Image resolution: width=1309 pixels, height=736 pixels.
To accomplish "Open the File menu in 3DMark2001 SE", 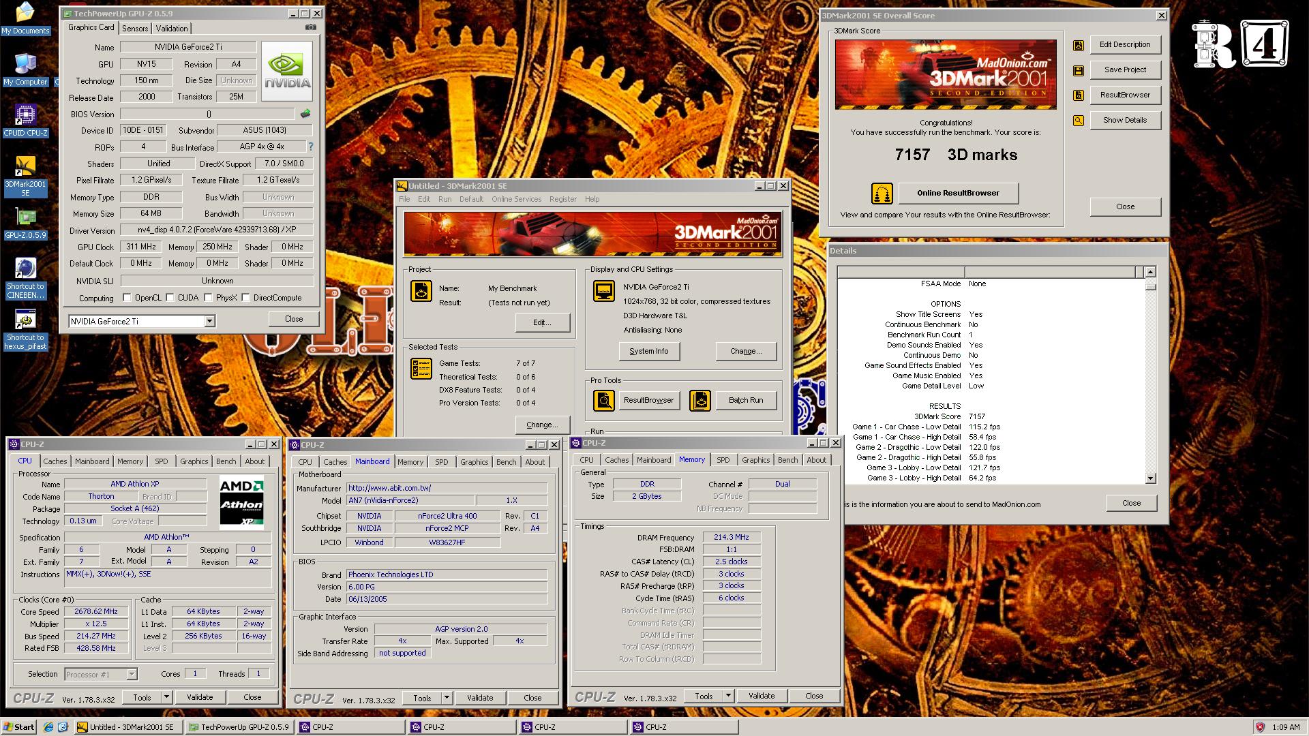I will coord(404,199).
